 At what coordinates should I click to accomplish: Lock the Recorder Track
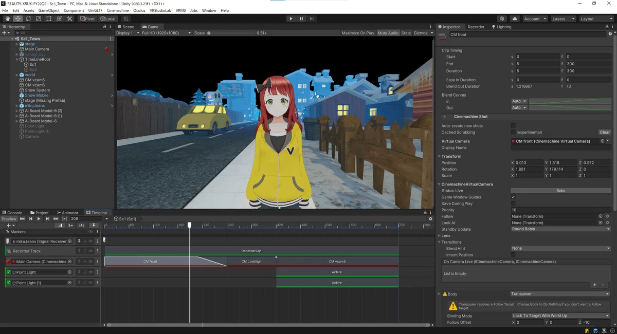85,251
